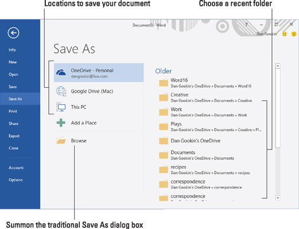This screenshot has width=299, height=229.
Task: Choose Save in the sidebar
Action: tap(13, 86)
